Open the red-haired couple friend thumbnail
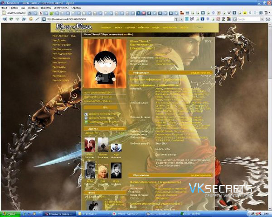272x217 pixels. tap(90, 145)
